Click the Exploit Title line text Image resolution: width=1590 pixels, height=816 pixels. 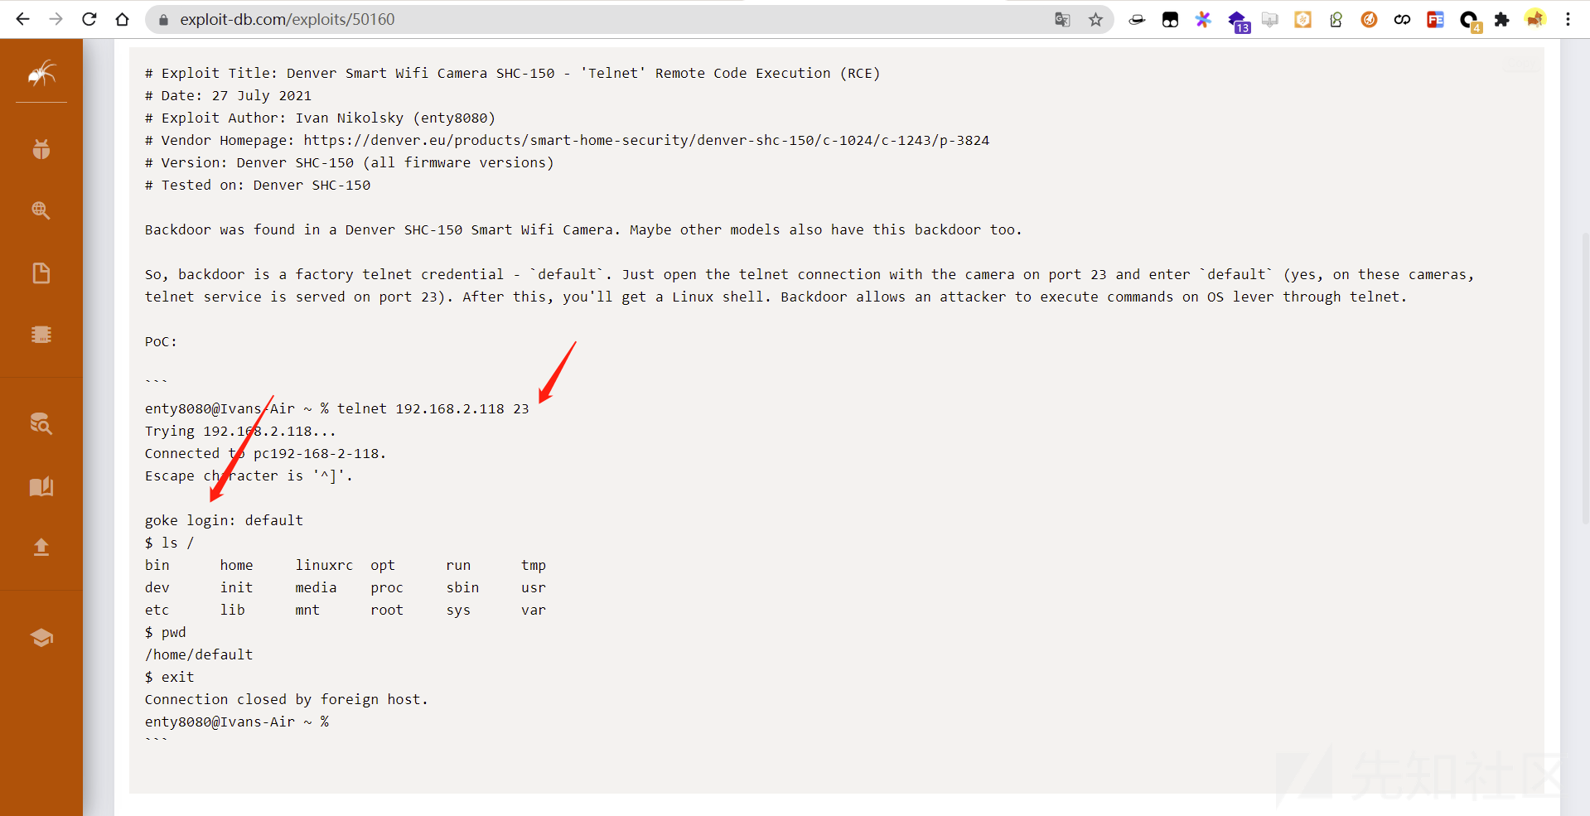pos(512,73)
